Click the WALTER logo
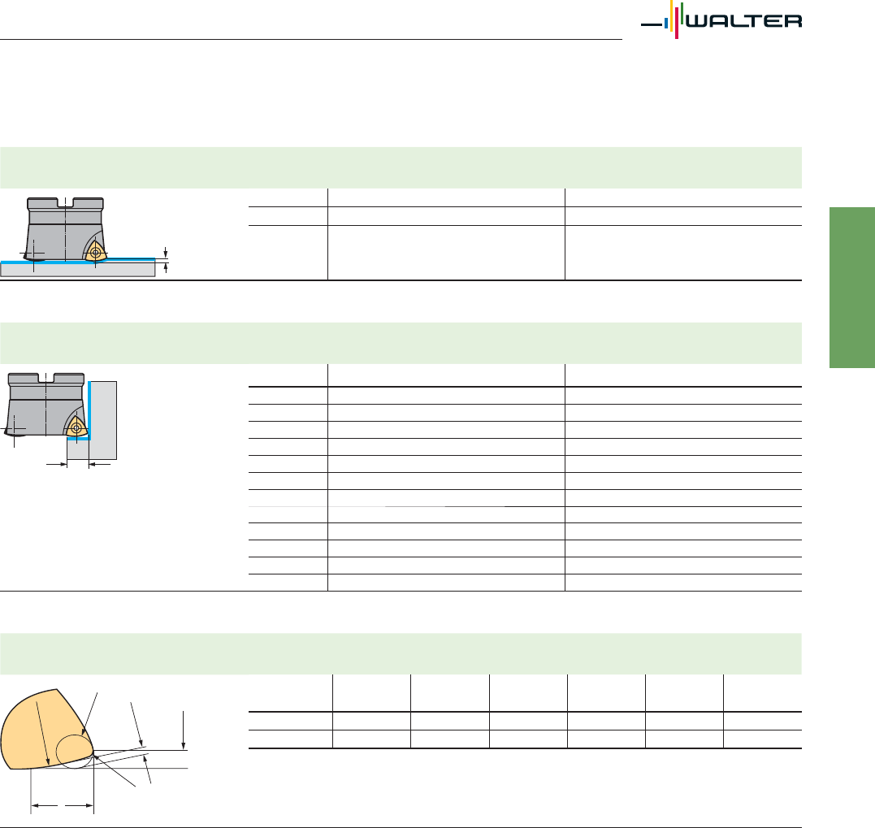The width and height of the screenshot is (875, 828). click(721, 20)
